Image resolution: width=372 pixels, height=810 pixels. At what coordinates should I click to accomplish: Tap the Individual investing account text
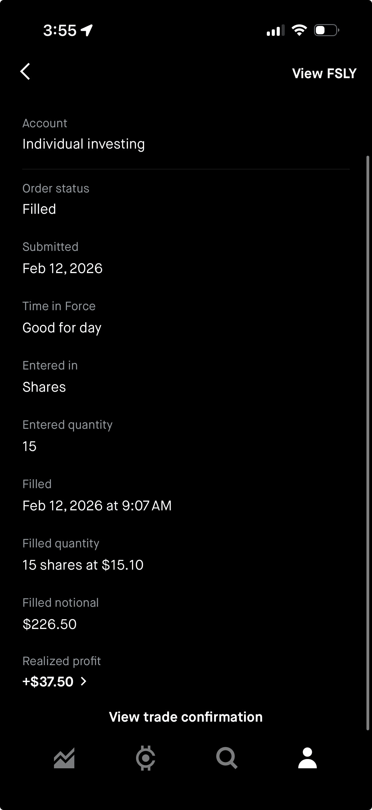pos(84,144)
